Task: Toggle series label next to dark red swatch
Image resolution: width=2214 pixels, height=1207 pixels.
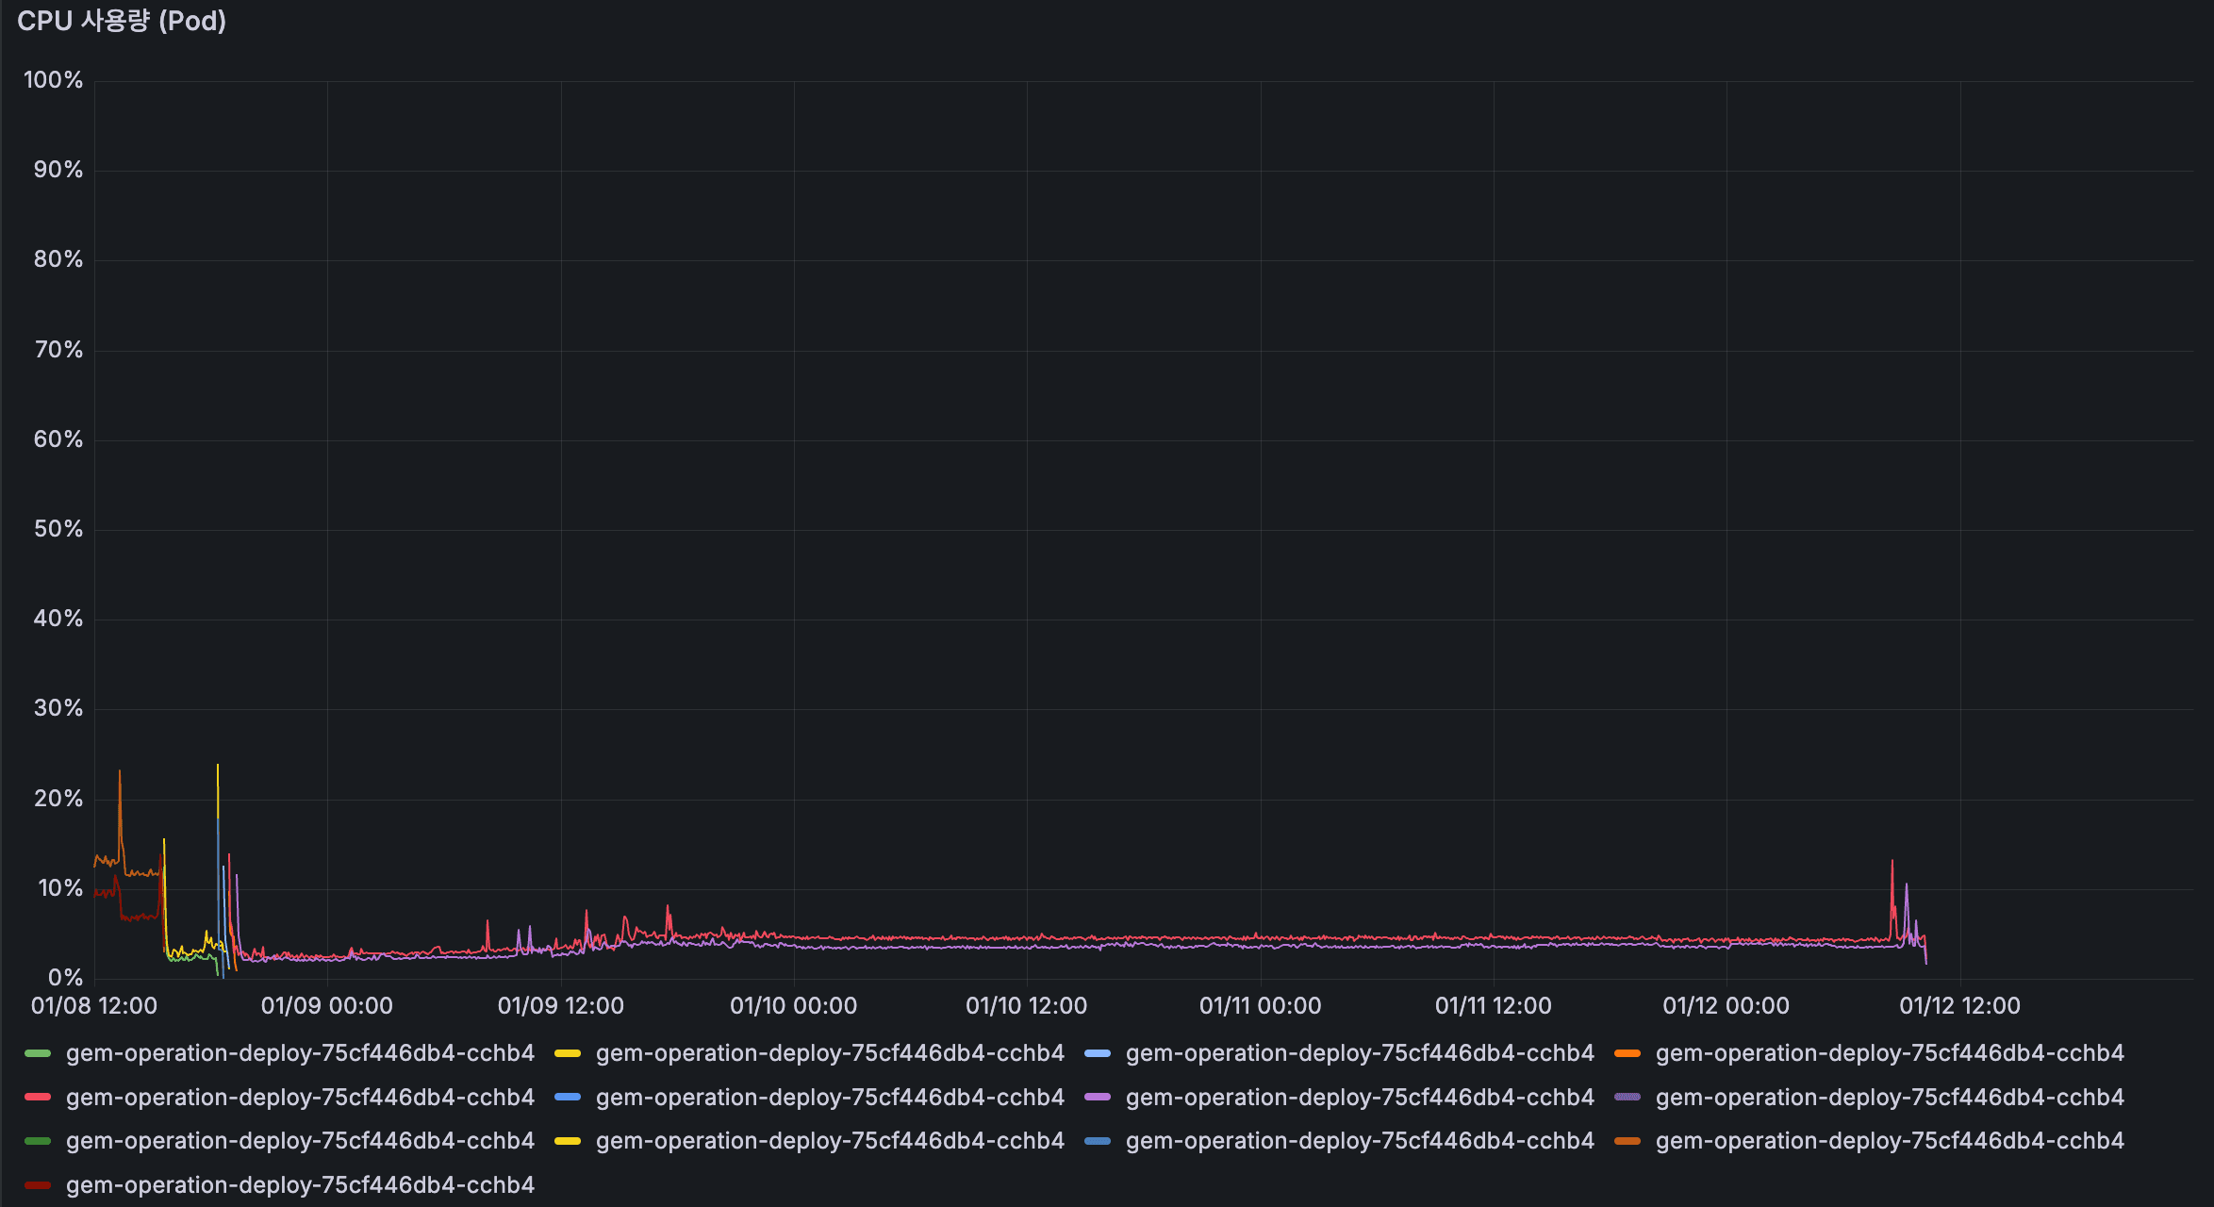Action: 300,1185
